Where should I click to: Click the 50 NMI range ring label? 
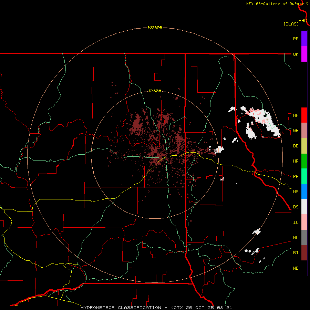pos(155,91)
